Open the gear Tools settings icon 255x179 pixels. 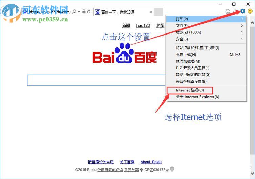click(243, 11)
